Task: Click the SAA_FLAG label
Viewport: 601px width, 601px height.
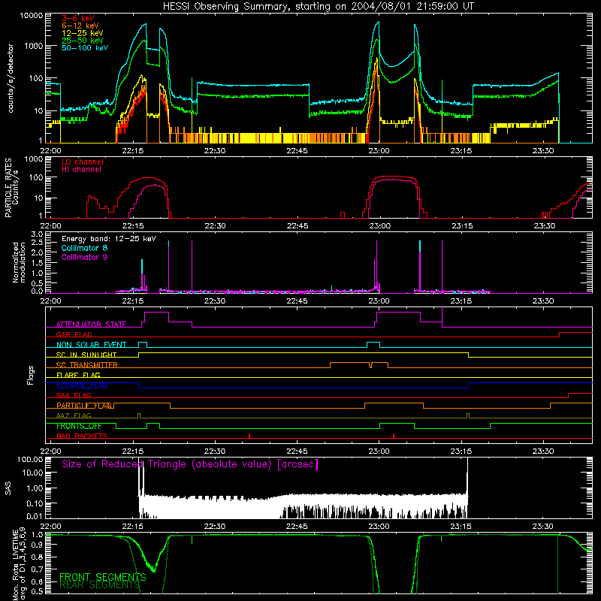Action: tap(74, 396)
